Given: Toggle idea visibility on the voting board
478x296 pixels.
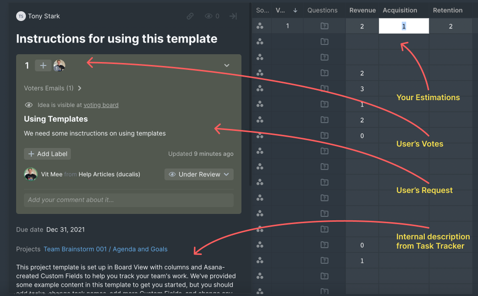Looking at the screenshot, I should coord(29,105).
